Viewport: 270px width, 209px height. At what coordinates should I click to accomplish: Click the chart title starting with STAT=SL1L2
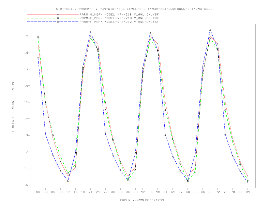(x=134, y=9)
